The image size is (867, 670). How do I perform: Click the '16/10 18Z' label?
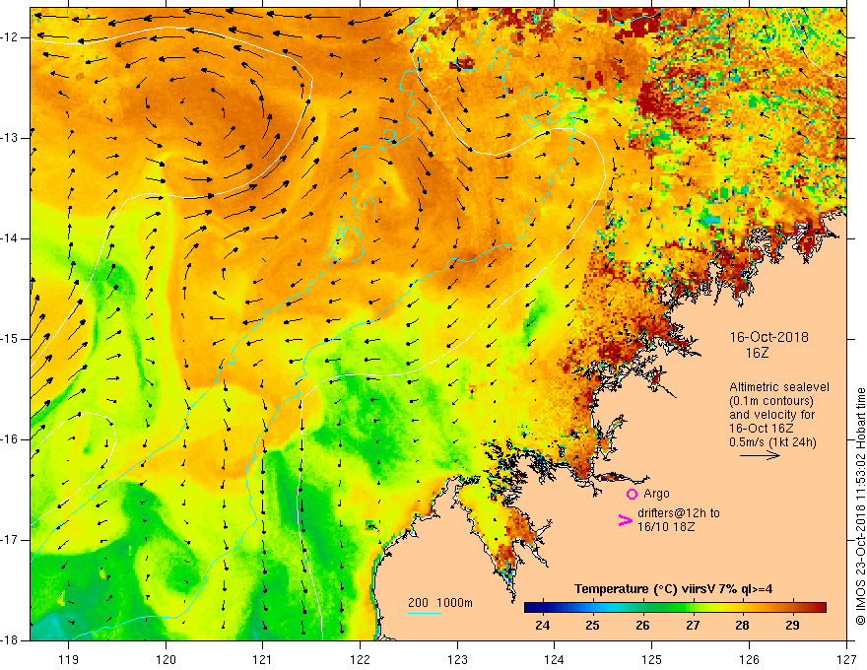pos(666,527)
